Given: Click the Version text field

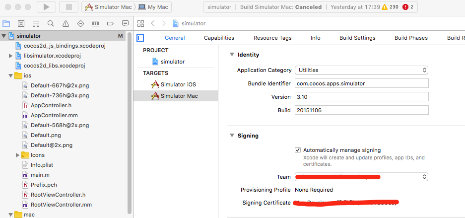Looking at the screenshot, I should click(x=361, y=97).
